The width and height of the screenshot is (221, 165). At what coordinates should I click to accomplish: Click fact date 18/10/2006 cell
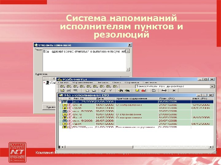(202, 118)
